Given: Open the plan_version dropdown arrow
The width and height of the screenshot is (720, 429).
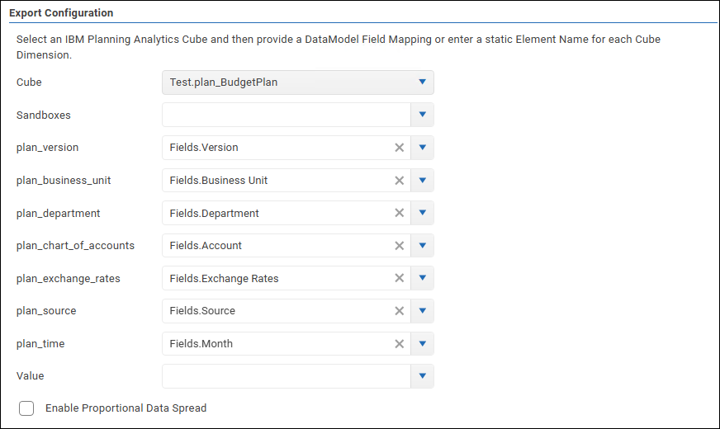Looking at the screenshot, I should pos(422,148).
